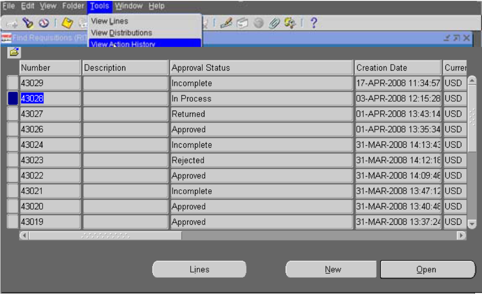This screenshot has height=294, width=482.
Task: Click the Approval Status column header
Action: click(261, 68)
